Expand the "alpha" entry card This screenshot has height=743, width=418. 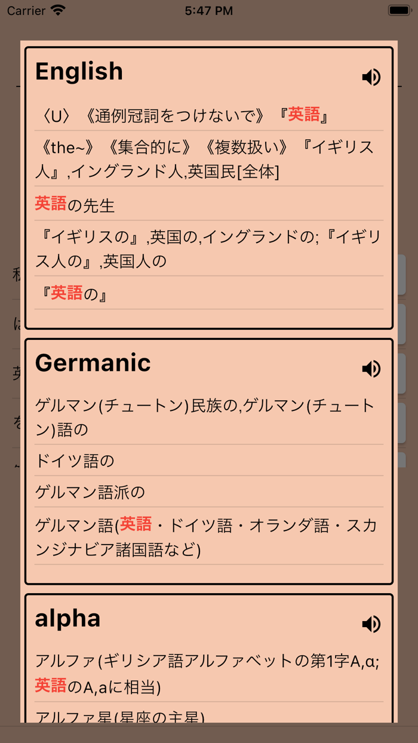pyautogui.click(x=67, y=618)
